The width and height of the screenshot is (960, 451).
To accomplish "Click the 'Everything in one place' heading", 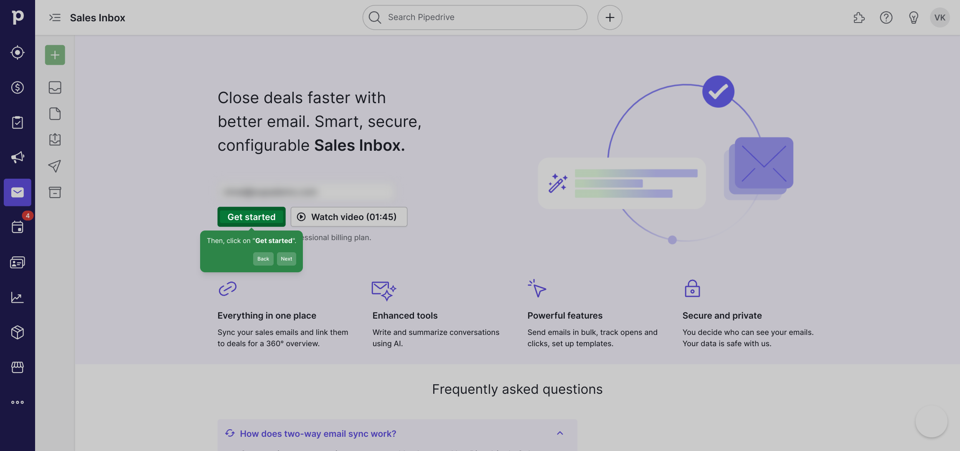I will tap(267, 316).
